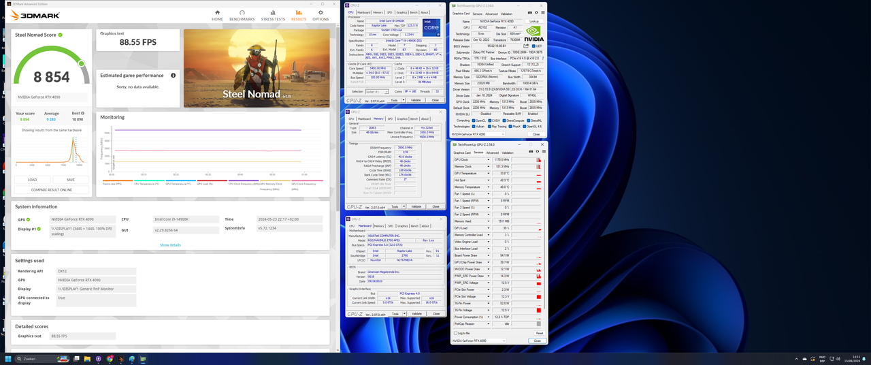Viewport: 871px width, 365px height.
Task: Open the Mainboard tab in the top CPU-Z window
Action: pyautogui.click(x=364, y=12)
